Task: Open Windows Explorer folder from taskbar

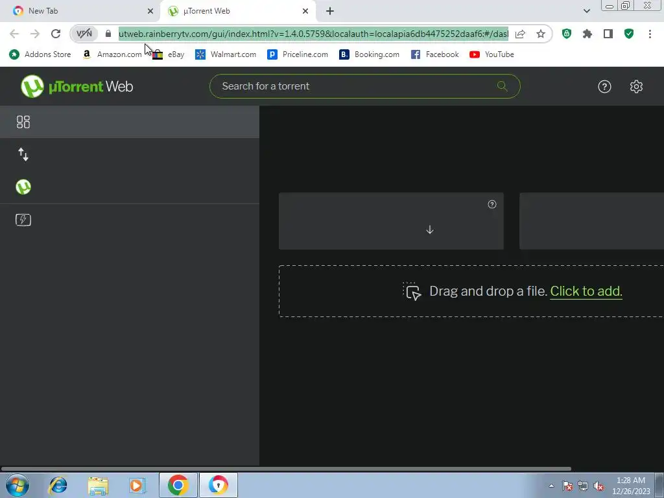Action: point(98,485)
